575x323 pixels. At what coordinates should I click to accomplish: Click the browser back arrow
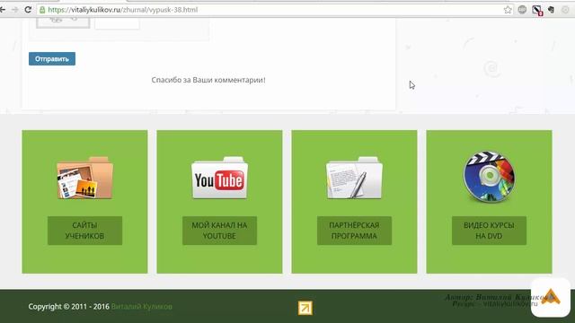(x=2, y=10)
